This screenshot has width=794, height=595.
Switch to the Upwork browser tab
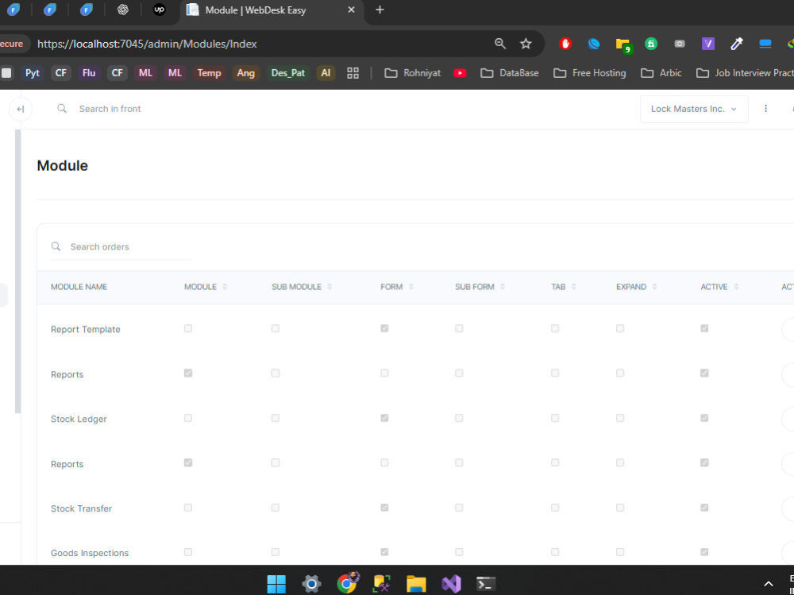tap(159, 10)
